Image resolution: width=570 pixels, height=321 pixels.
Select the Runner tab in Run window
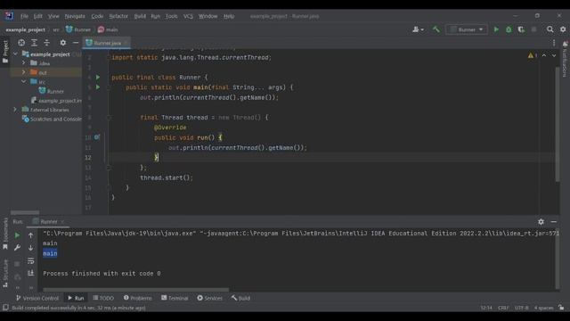click(49, 222)
